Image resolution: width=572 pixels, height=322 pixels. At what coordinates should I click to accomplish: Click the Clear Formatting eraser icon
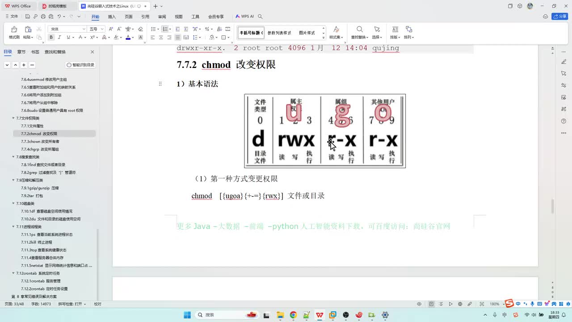point(140,29)
